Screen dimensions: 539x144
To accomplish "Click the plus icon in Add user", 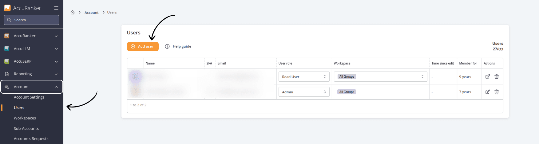I will [133, 46].
